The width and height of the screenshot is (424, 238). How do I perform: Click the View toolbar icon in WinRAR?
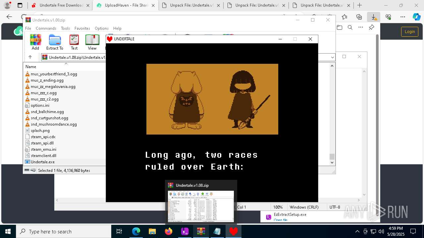point(92,42)
